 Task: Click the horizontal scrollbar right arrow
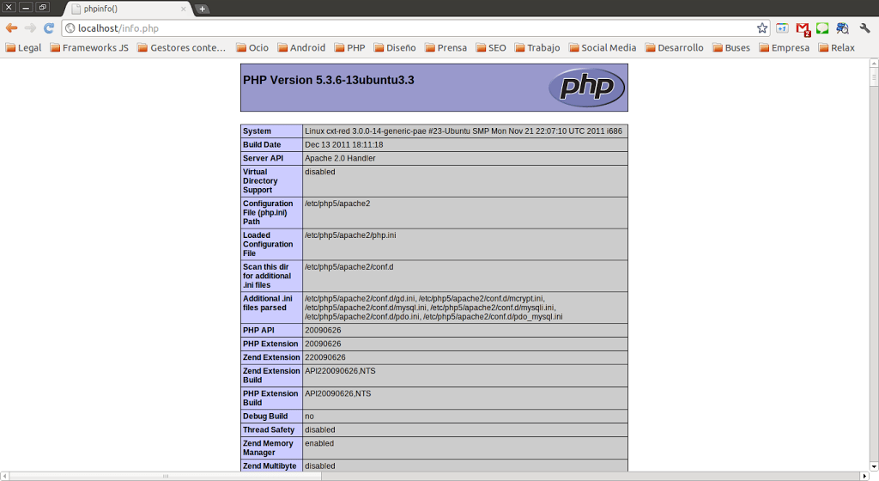[x=864, y=476]
